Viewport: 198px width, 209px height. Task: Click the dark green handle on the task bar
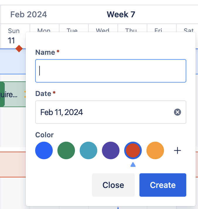point(2,94)
